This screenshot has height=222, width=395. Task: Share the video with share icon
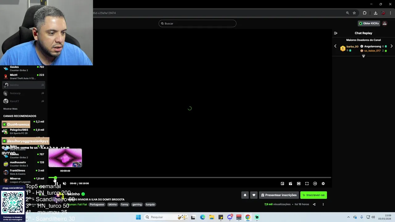click(314, 204)
